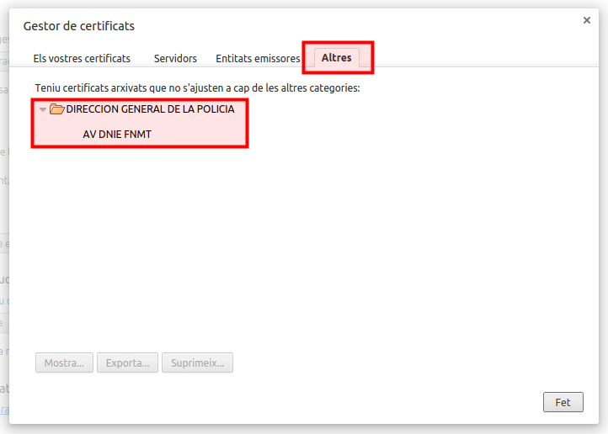Open the Servidors tab

[x=175, y=58]
